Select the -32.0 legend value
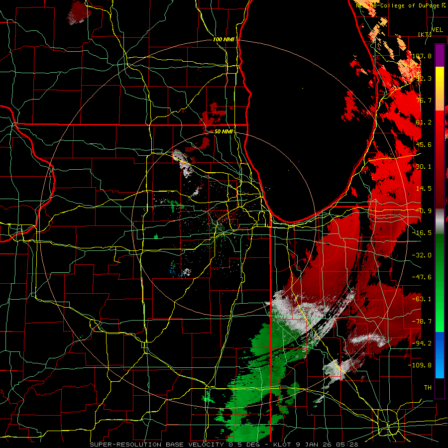The width and height of the screenshot is (448, 448). tap(422, 255)
